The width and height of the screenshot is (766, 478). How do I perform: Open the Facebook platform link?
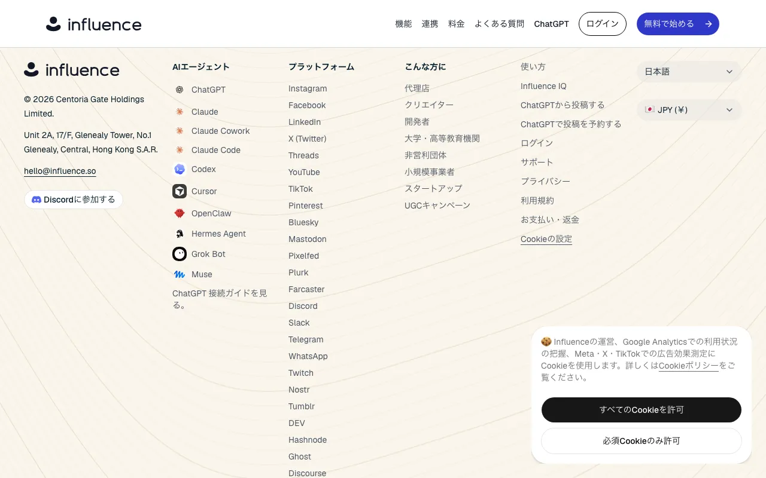pos(307,105)
